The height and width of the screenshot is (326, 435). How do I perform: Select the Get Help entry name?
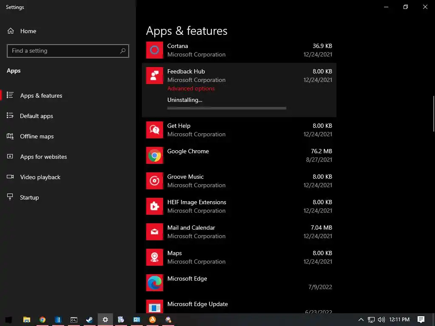coord(179,126)
